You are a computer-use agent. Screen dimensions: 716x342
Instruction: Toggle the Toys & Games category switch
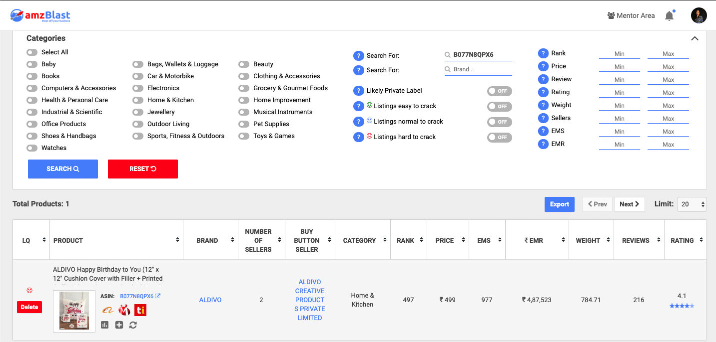(x=244, y=136)
